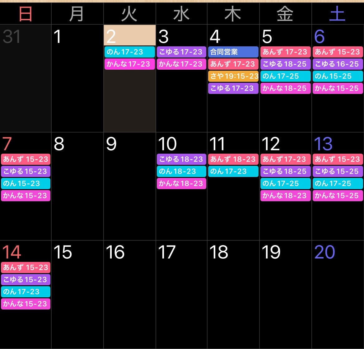
Task: Open the あんず 15-23 event on day 6
Action: (x=338, y=52)
